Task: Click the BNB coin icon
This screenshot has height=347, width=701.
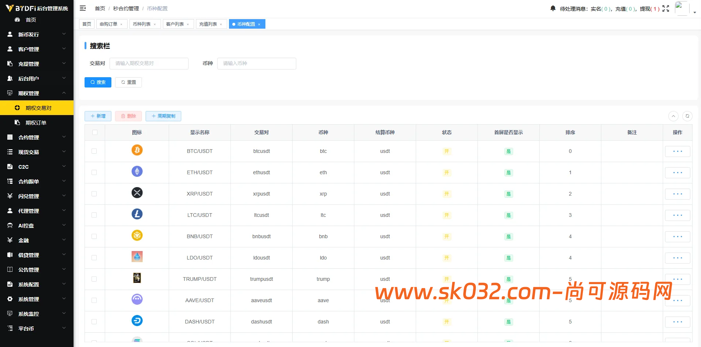Action: point(137,235)
